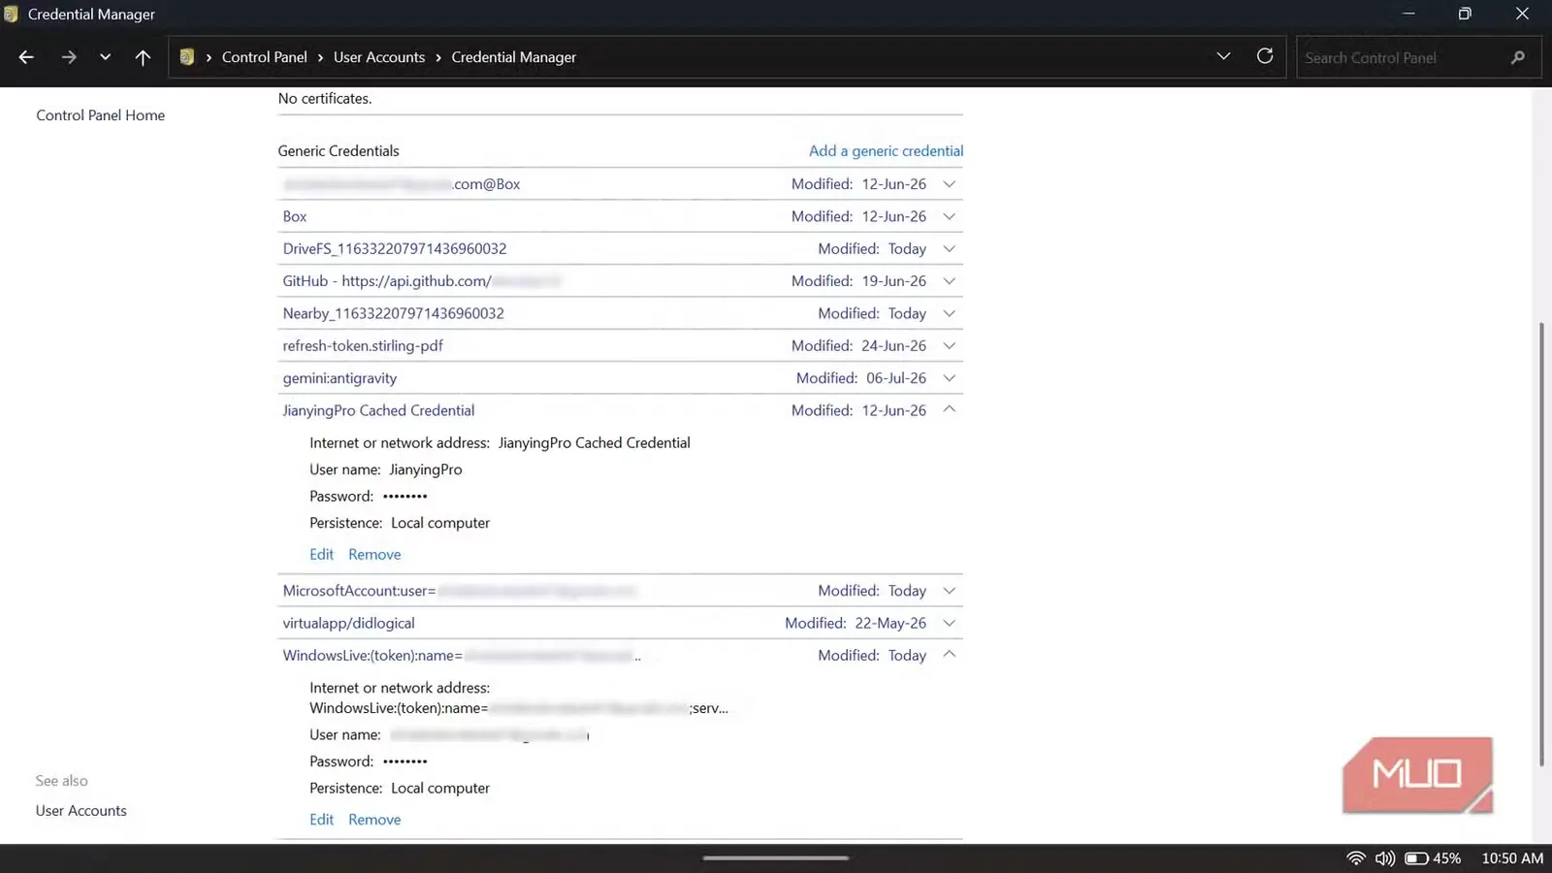Add a generic credential

coord(887,150)
